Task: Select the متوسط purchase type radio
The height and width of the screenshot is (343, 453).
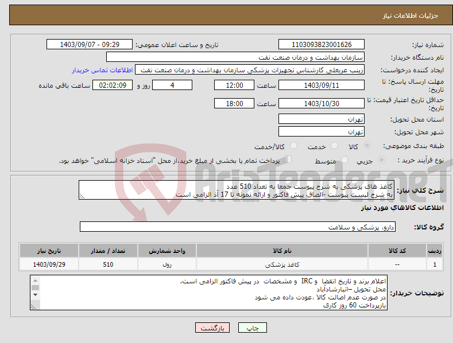Action: click(344, 160)
